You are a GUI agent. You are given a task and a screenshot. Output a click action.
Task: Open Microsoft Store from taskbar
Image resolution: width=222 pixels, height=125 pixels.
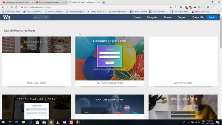37,122
